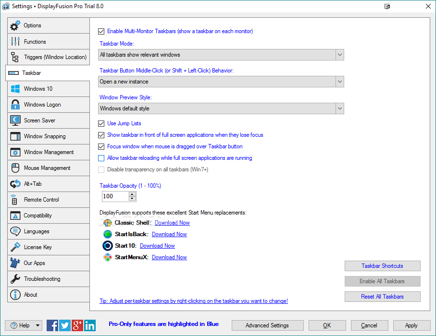The height and width of the screenshot is (336, 436).
Task: Click the Our Apps icon
Action: pyautogui.click(x=15, y=263)
